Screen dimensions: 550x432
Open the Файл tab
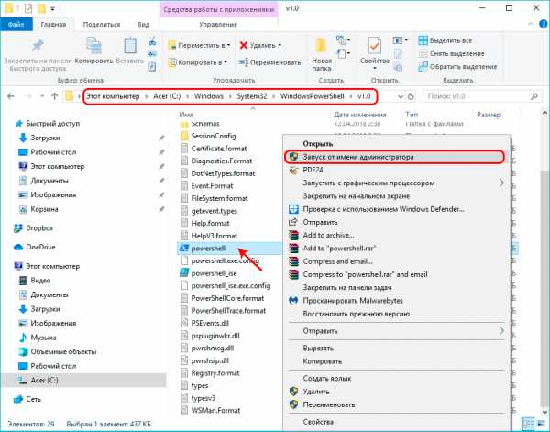(x=16, y=24)
